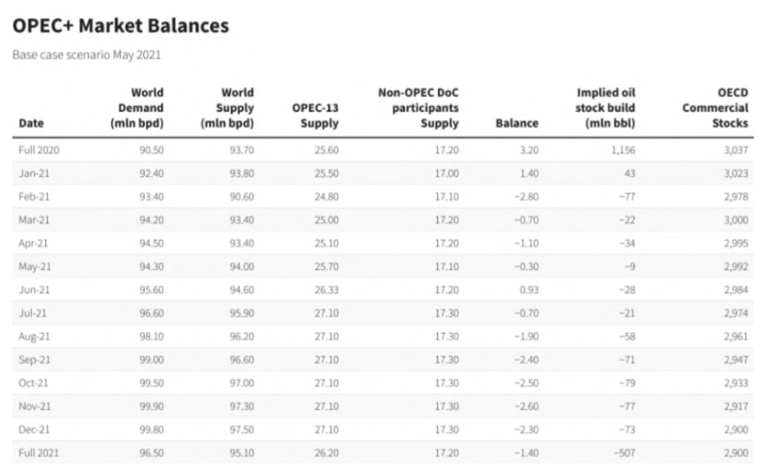
Task: Select the Date column header
Action: 31,123
